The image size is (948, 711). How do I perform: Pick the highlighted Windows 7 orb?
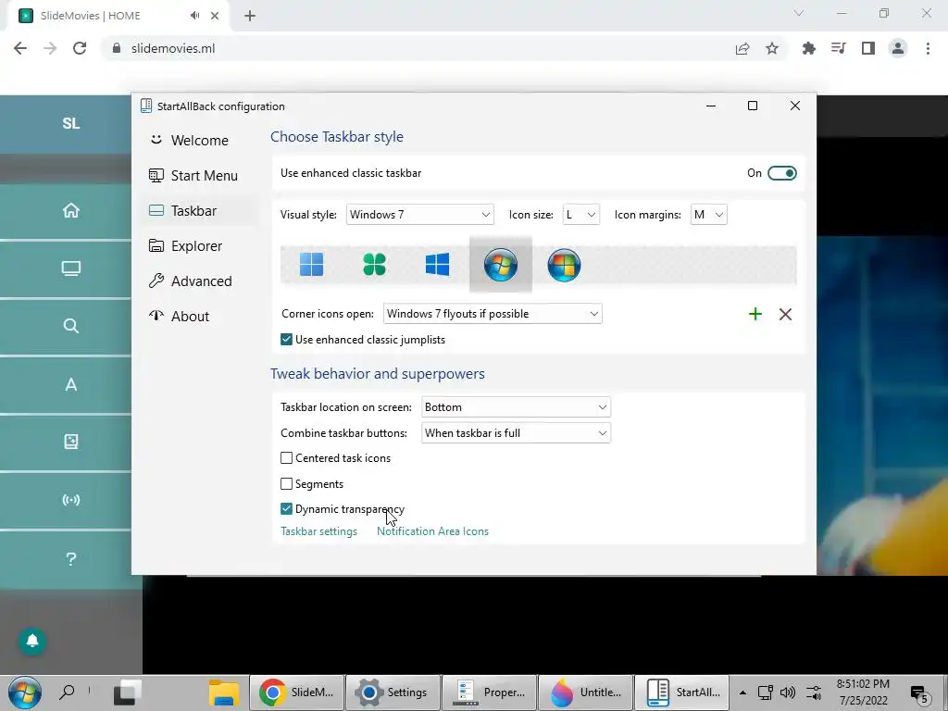pos(501,265)
